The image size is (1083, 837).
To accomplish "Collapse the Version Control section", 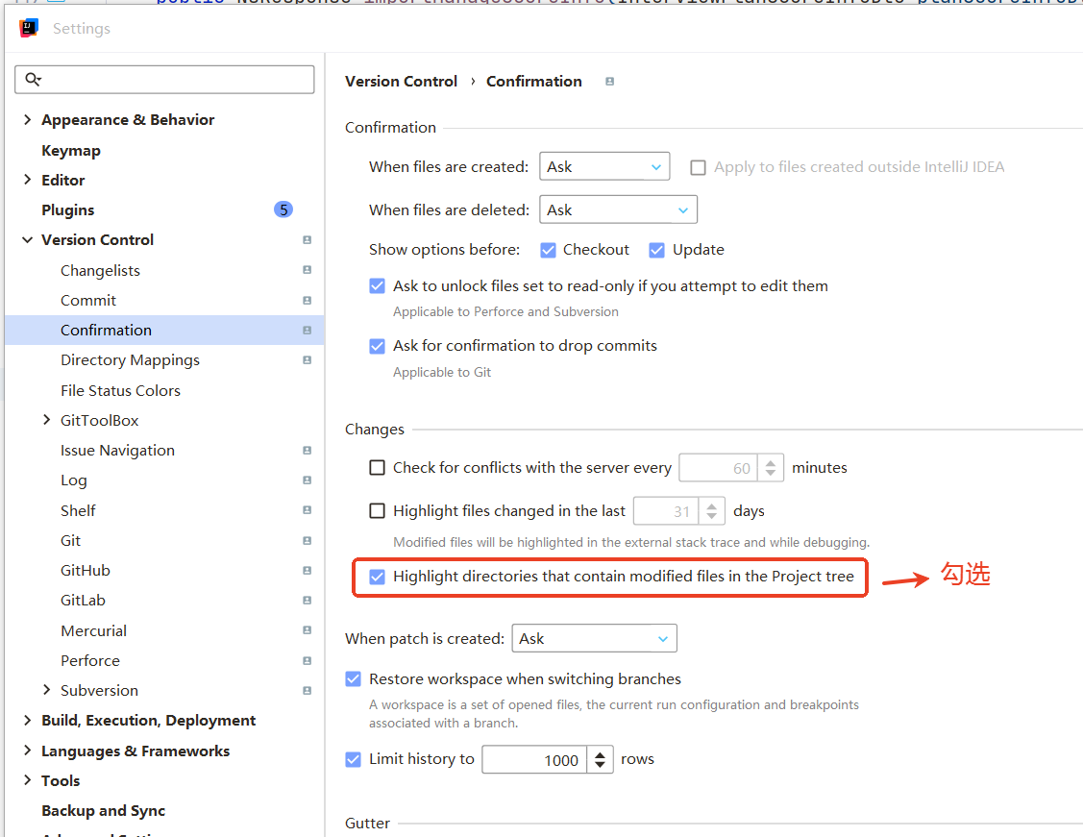I will click(28, 239).
